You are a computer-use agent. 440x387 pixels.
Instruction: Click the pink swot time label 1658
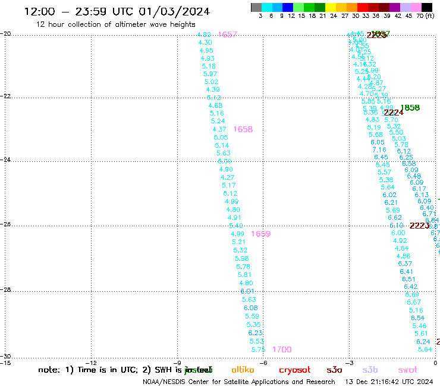pos(243,129)
